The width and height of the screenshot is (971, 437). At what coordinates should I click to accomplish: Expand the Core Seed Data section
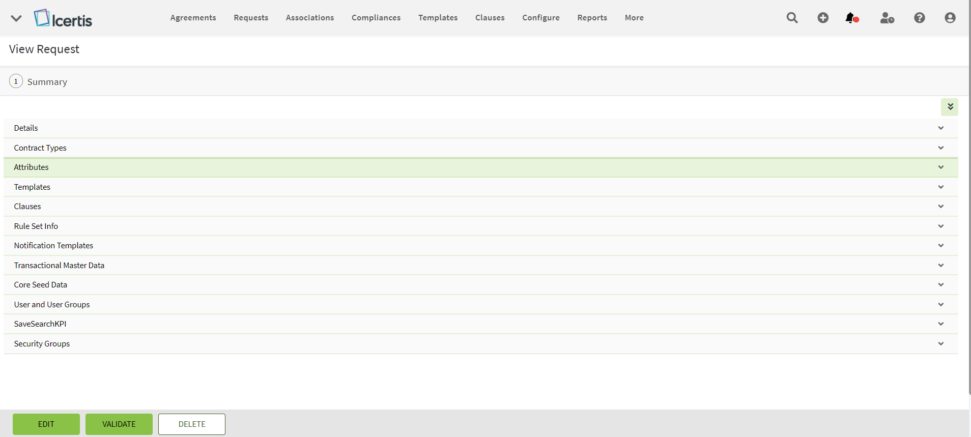click(940, 285)
